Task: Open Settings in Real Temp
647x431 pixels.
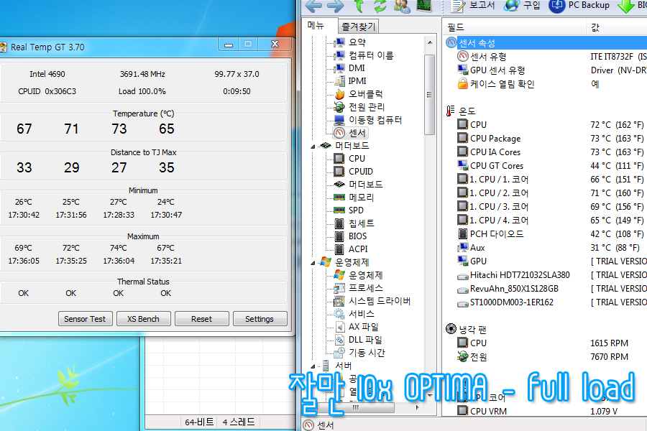Action: point(260,319)
